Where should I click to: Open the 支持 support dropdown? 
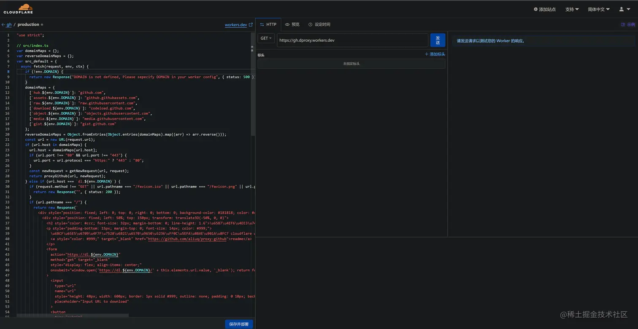click(572, 9)
